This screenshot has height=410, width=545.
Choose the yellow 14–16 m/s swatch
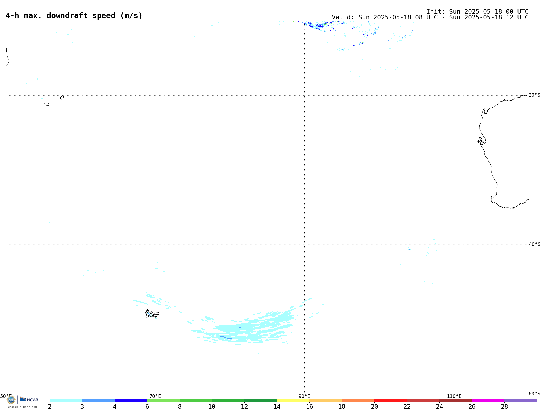pyautogui.click(x=293, y=400)
